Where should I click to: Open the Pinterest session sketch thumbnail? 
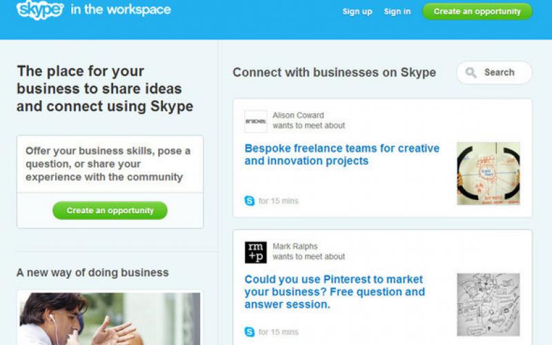point(488,304)
